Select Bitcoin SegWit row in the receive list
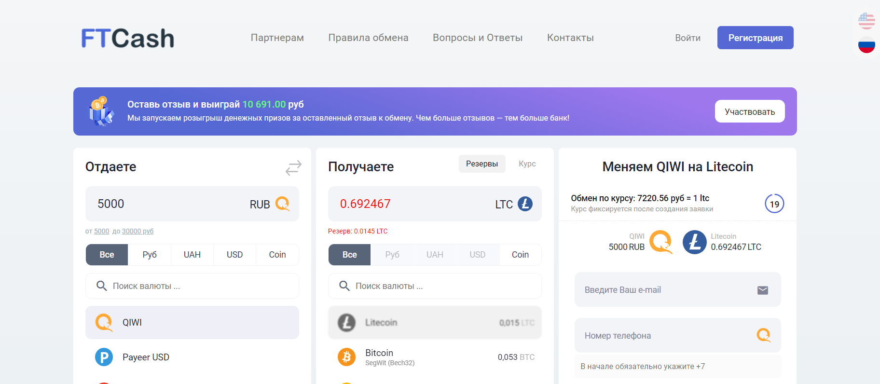Viewport: 880px width, 384px height. tap(435, 357)
